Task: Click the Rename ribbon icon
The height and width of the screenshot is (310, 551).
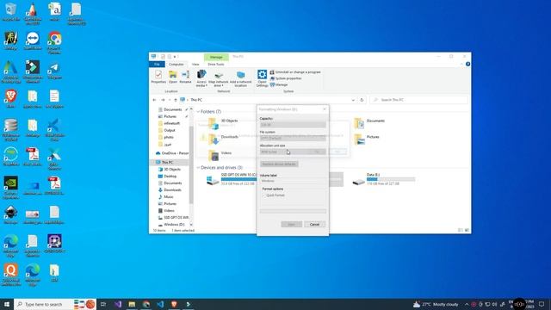Action: point(186,77)
